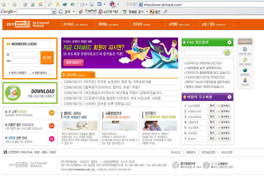Open the dropdown arrow beside 맞춤법 검사
This screenshot has width=264, height=177.
click(x=147, y=12)
